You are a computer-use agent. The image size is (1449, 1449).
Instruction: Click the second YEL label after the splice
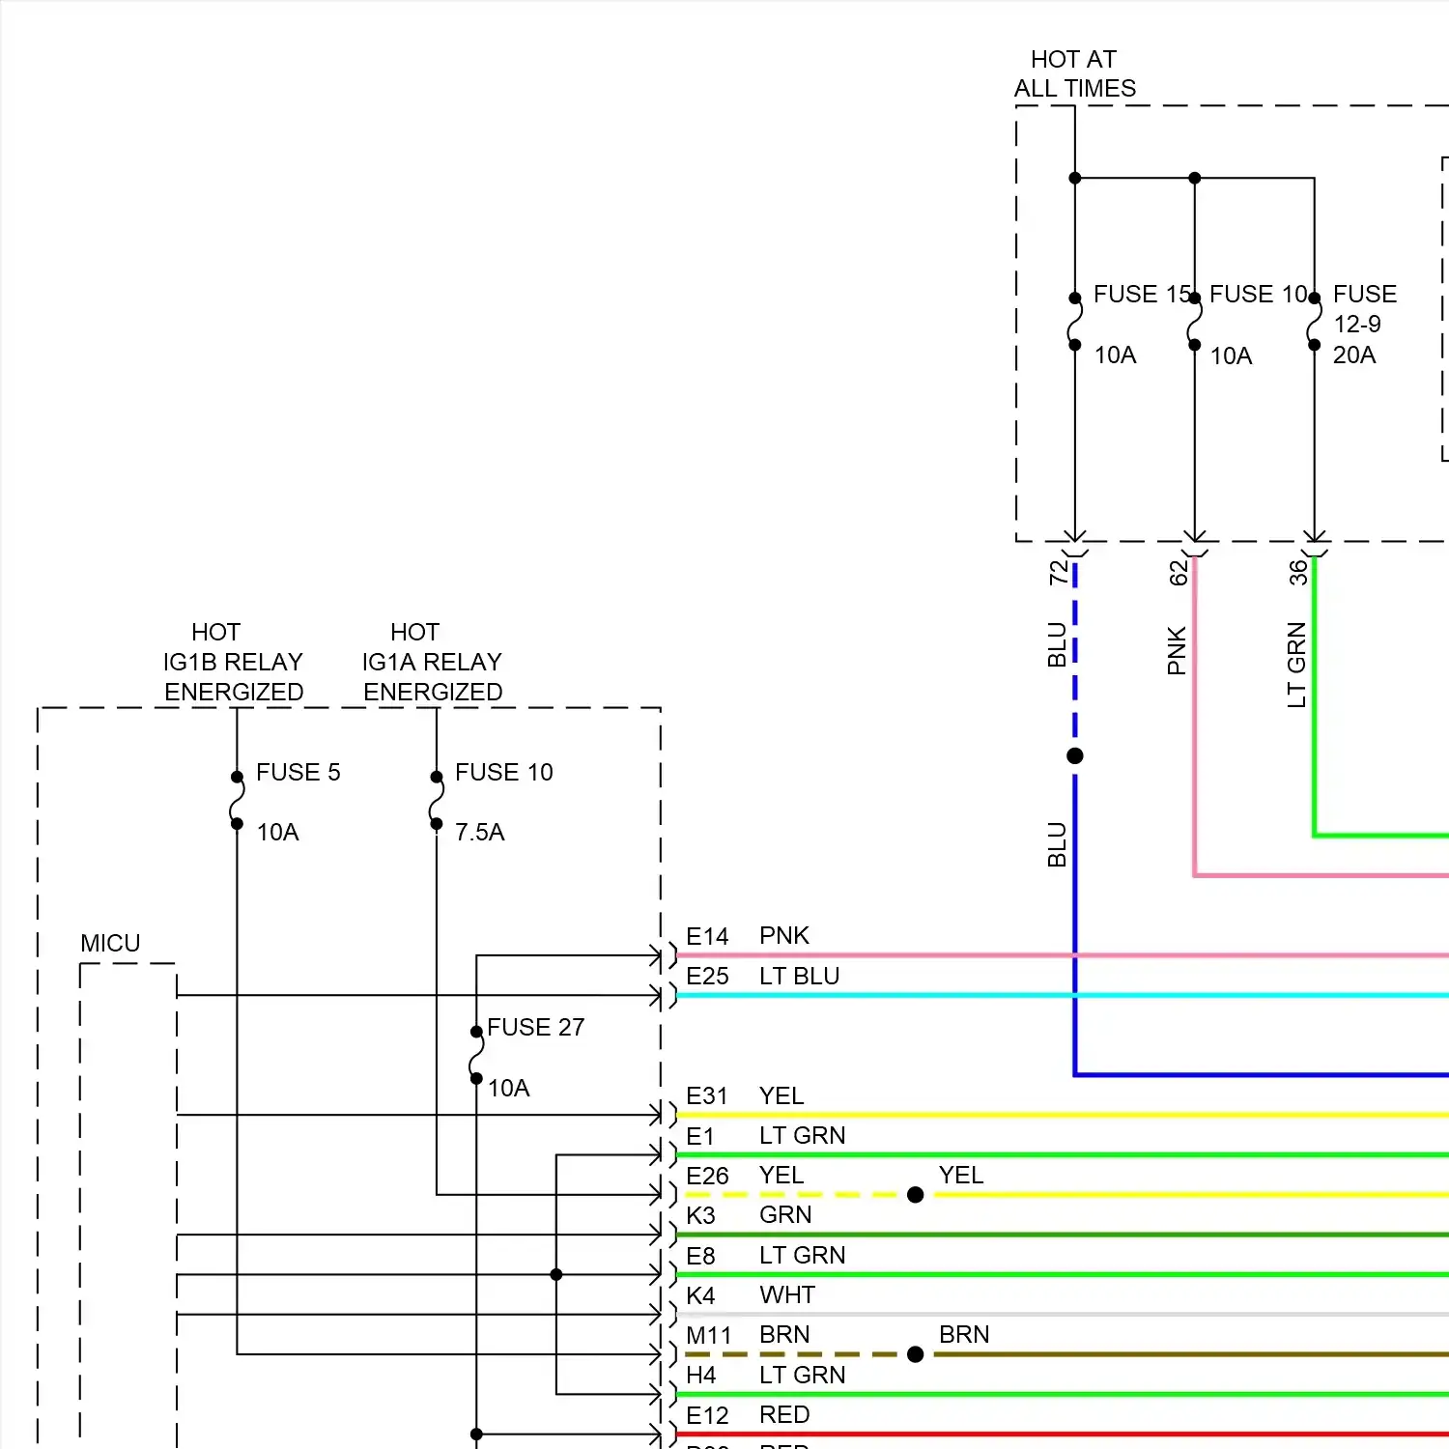961,1176
